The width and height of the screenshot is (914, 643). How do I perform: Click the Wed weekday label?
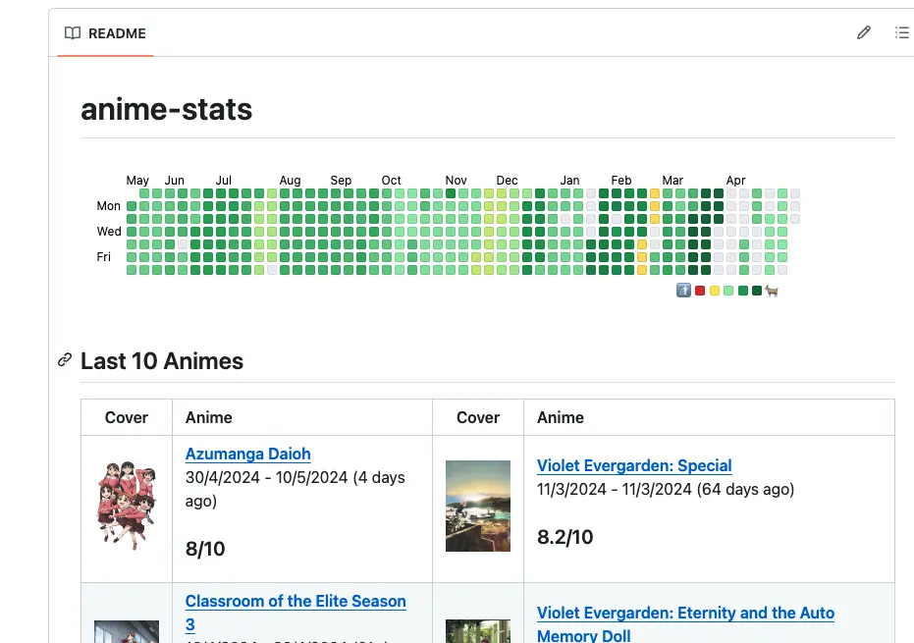109,232
